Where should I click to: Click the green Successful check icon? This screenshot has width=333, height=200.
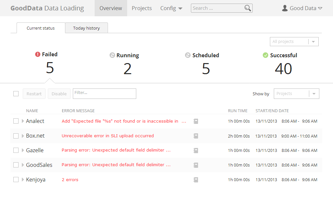(265, 55)
